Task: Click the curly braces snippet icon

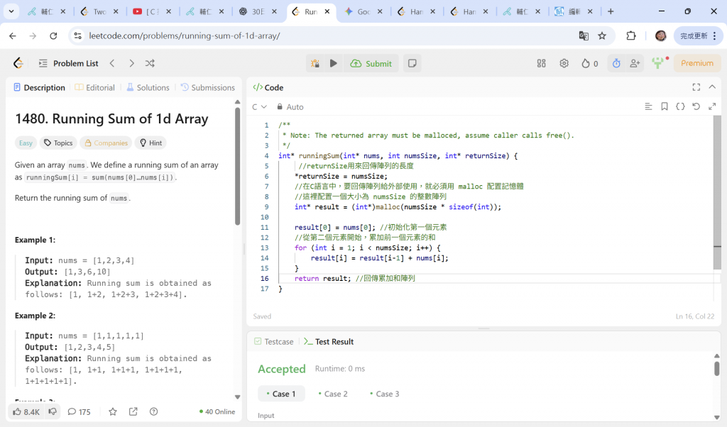Action: [x=680, y=106]
